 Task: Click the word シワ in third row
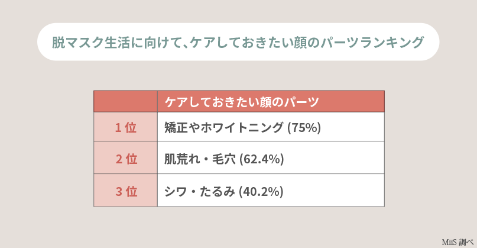pos(176,191)
